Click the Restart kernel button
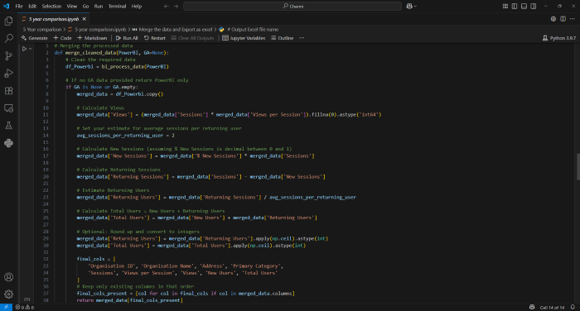Screen dimensions: 580x311 tap(155, 38)
